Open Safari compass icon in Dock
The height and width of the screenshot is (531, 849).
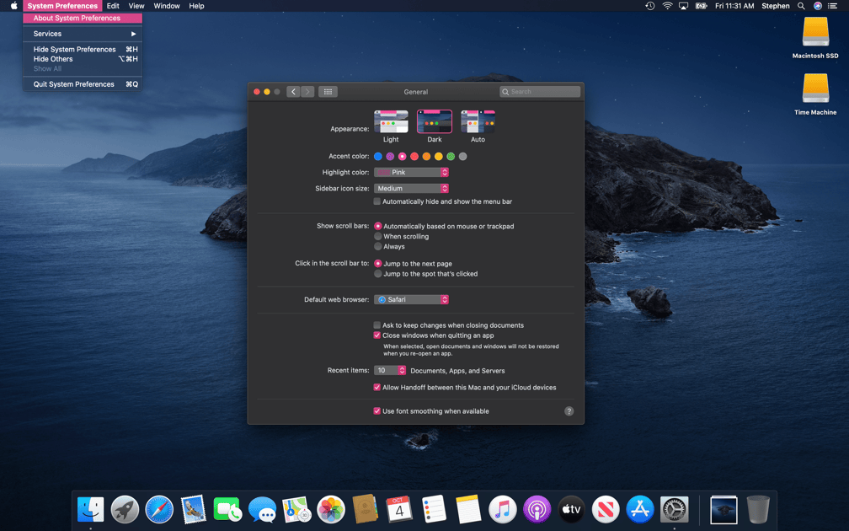point(159,509)
